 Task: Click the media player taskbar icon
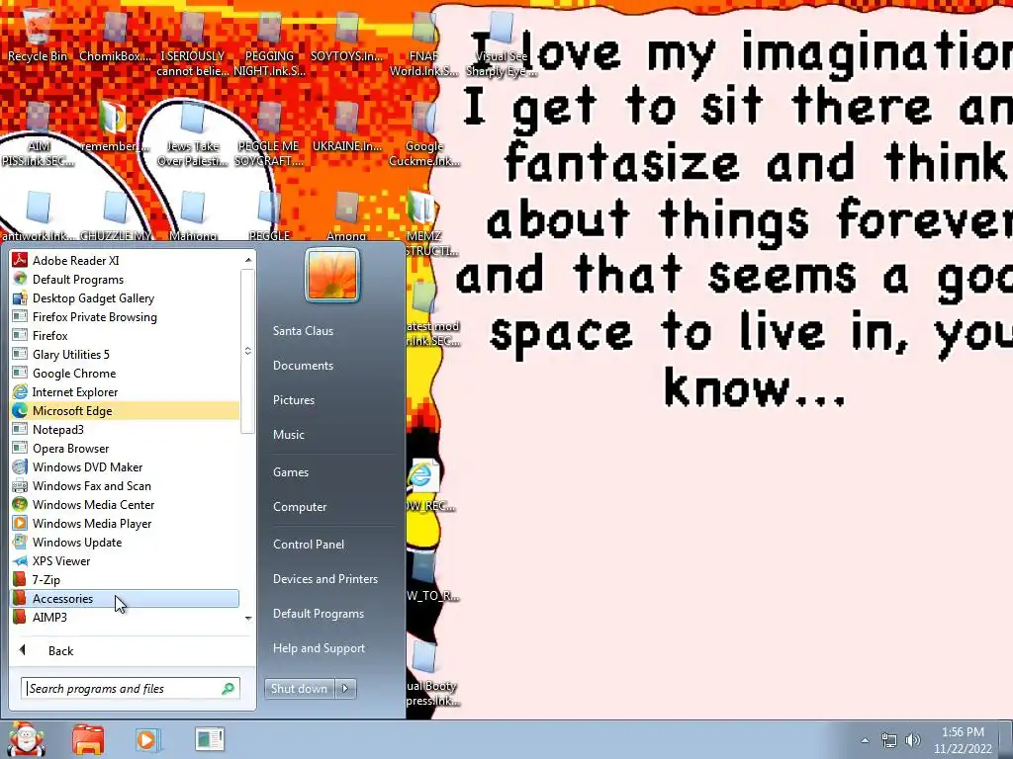tap(147, 739)
